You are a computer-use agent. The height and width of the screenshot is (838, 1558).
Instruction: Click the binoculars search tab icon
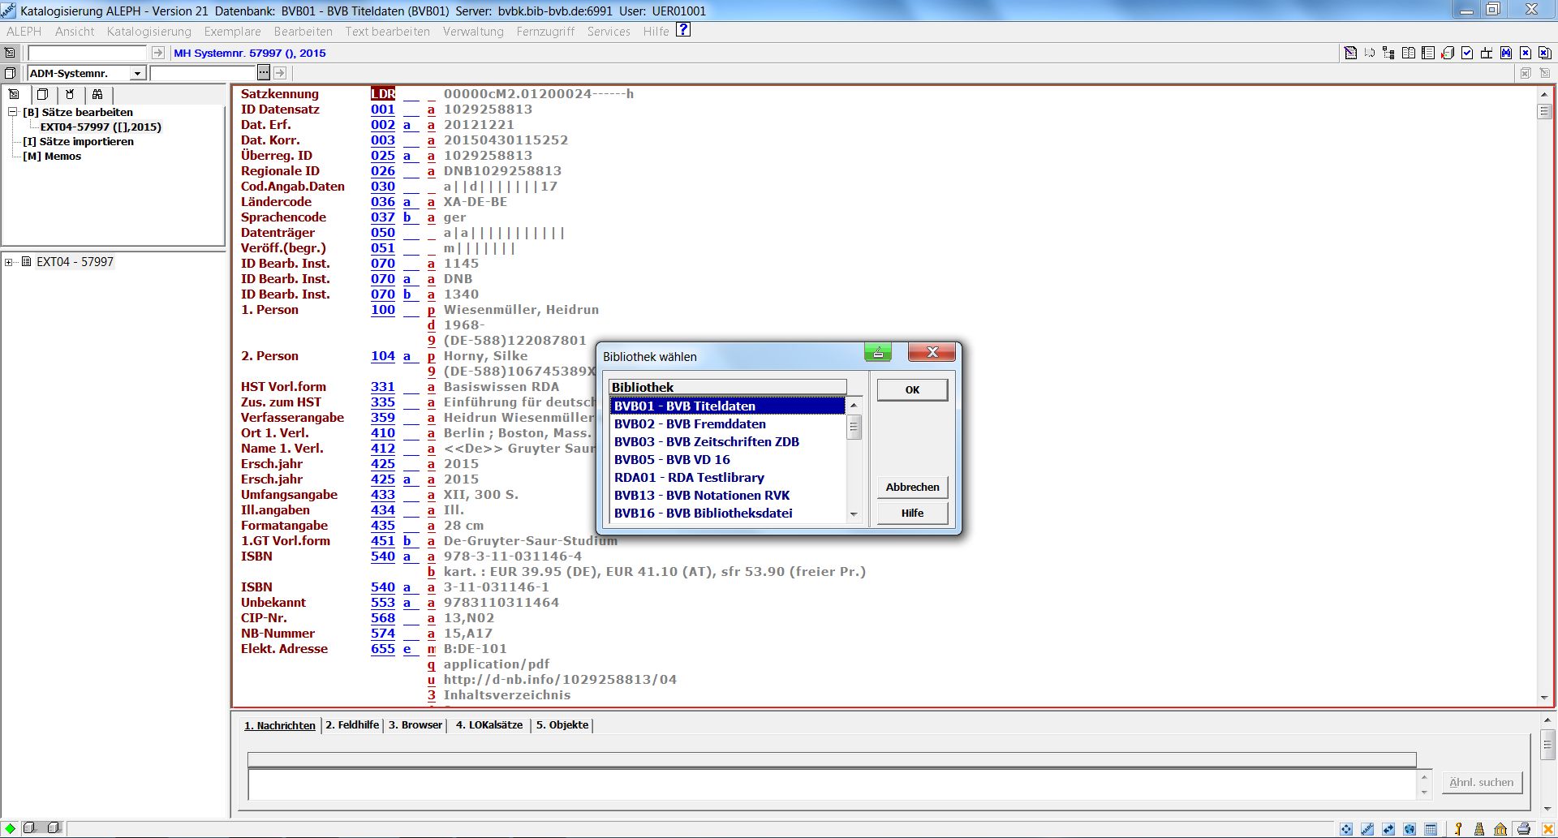[97, 94]
